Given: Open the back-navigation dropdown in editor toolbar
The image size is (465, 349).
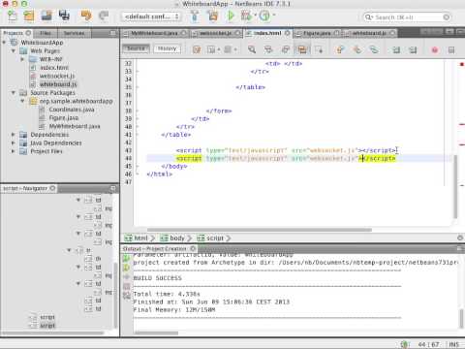Looking at the screenshot, I should (219, 49).
